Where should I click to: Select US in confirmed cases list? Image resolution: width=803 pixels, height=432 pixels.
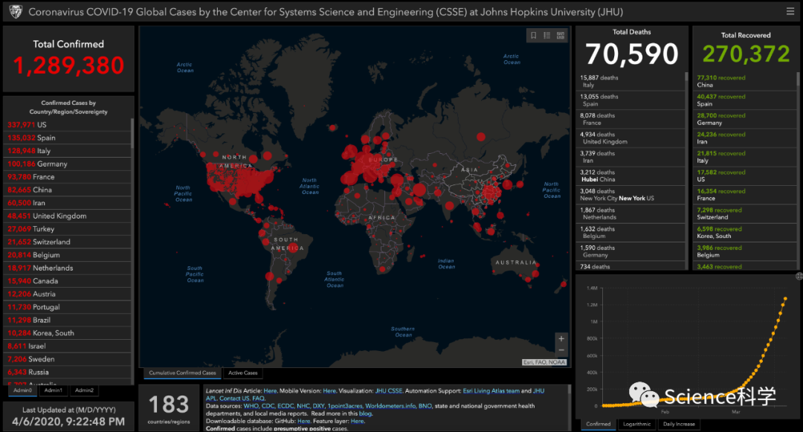point(68,124)
